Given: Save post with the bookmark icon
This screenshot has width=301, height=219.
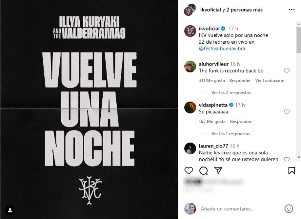Looking at the screenshot, I should point(292,170).
